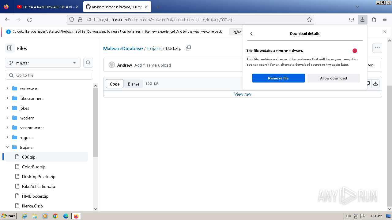Image resolution: width=392 pixels, height=220 pixels.
Task: Click Allow download button
Action: (334, 78)
